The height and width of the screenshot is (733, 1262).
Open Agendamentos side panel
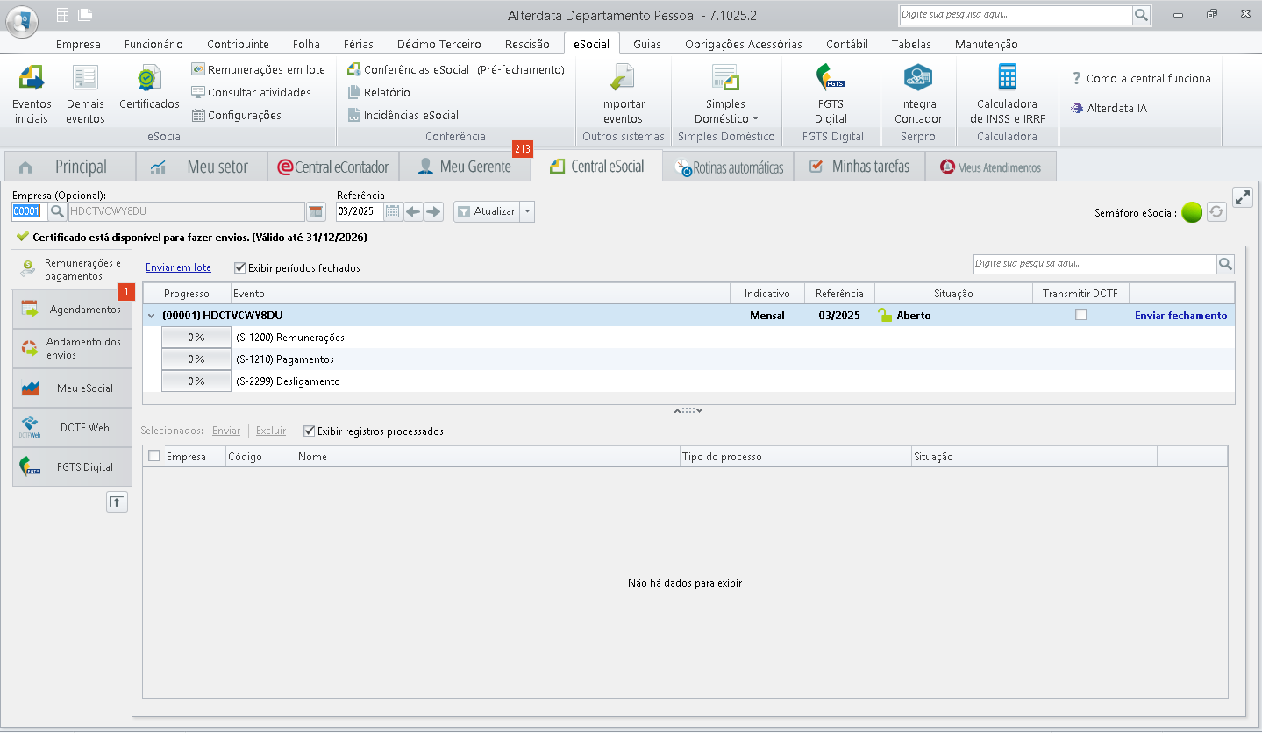point(73,310)
